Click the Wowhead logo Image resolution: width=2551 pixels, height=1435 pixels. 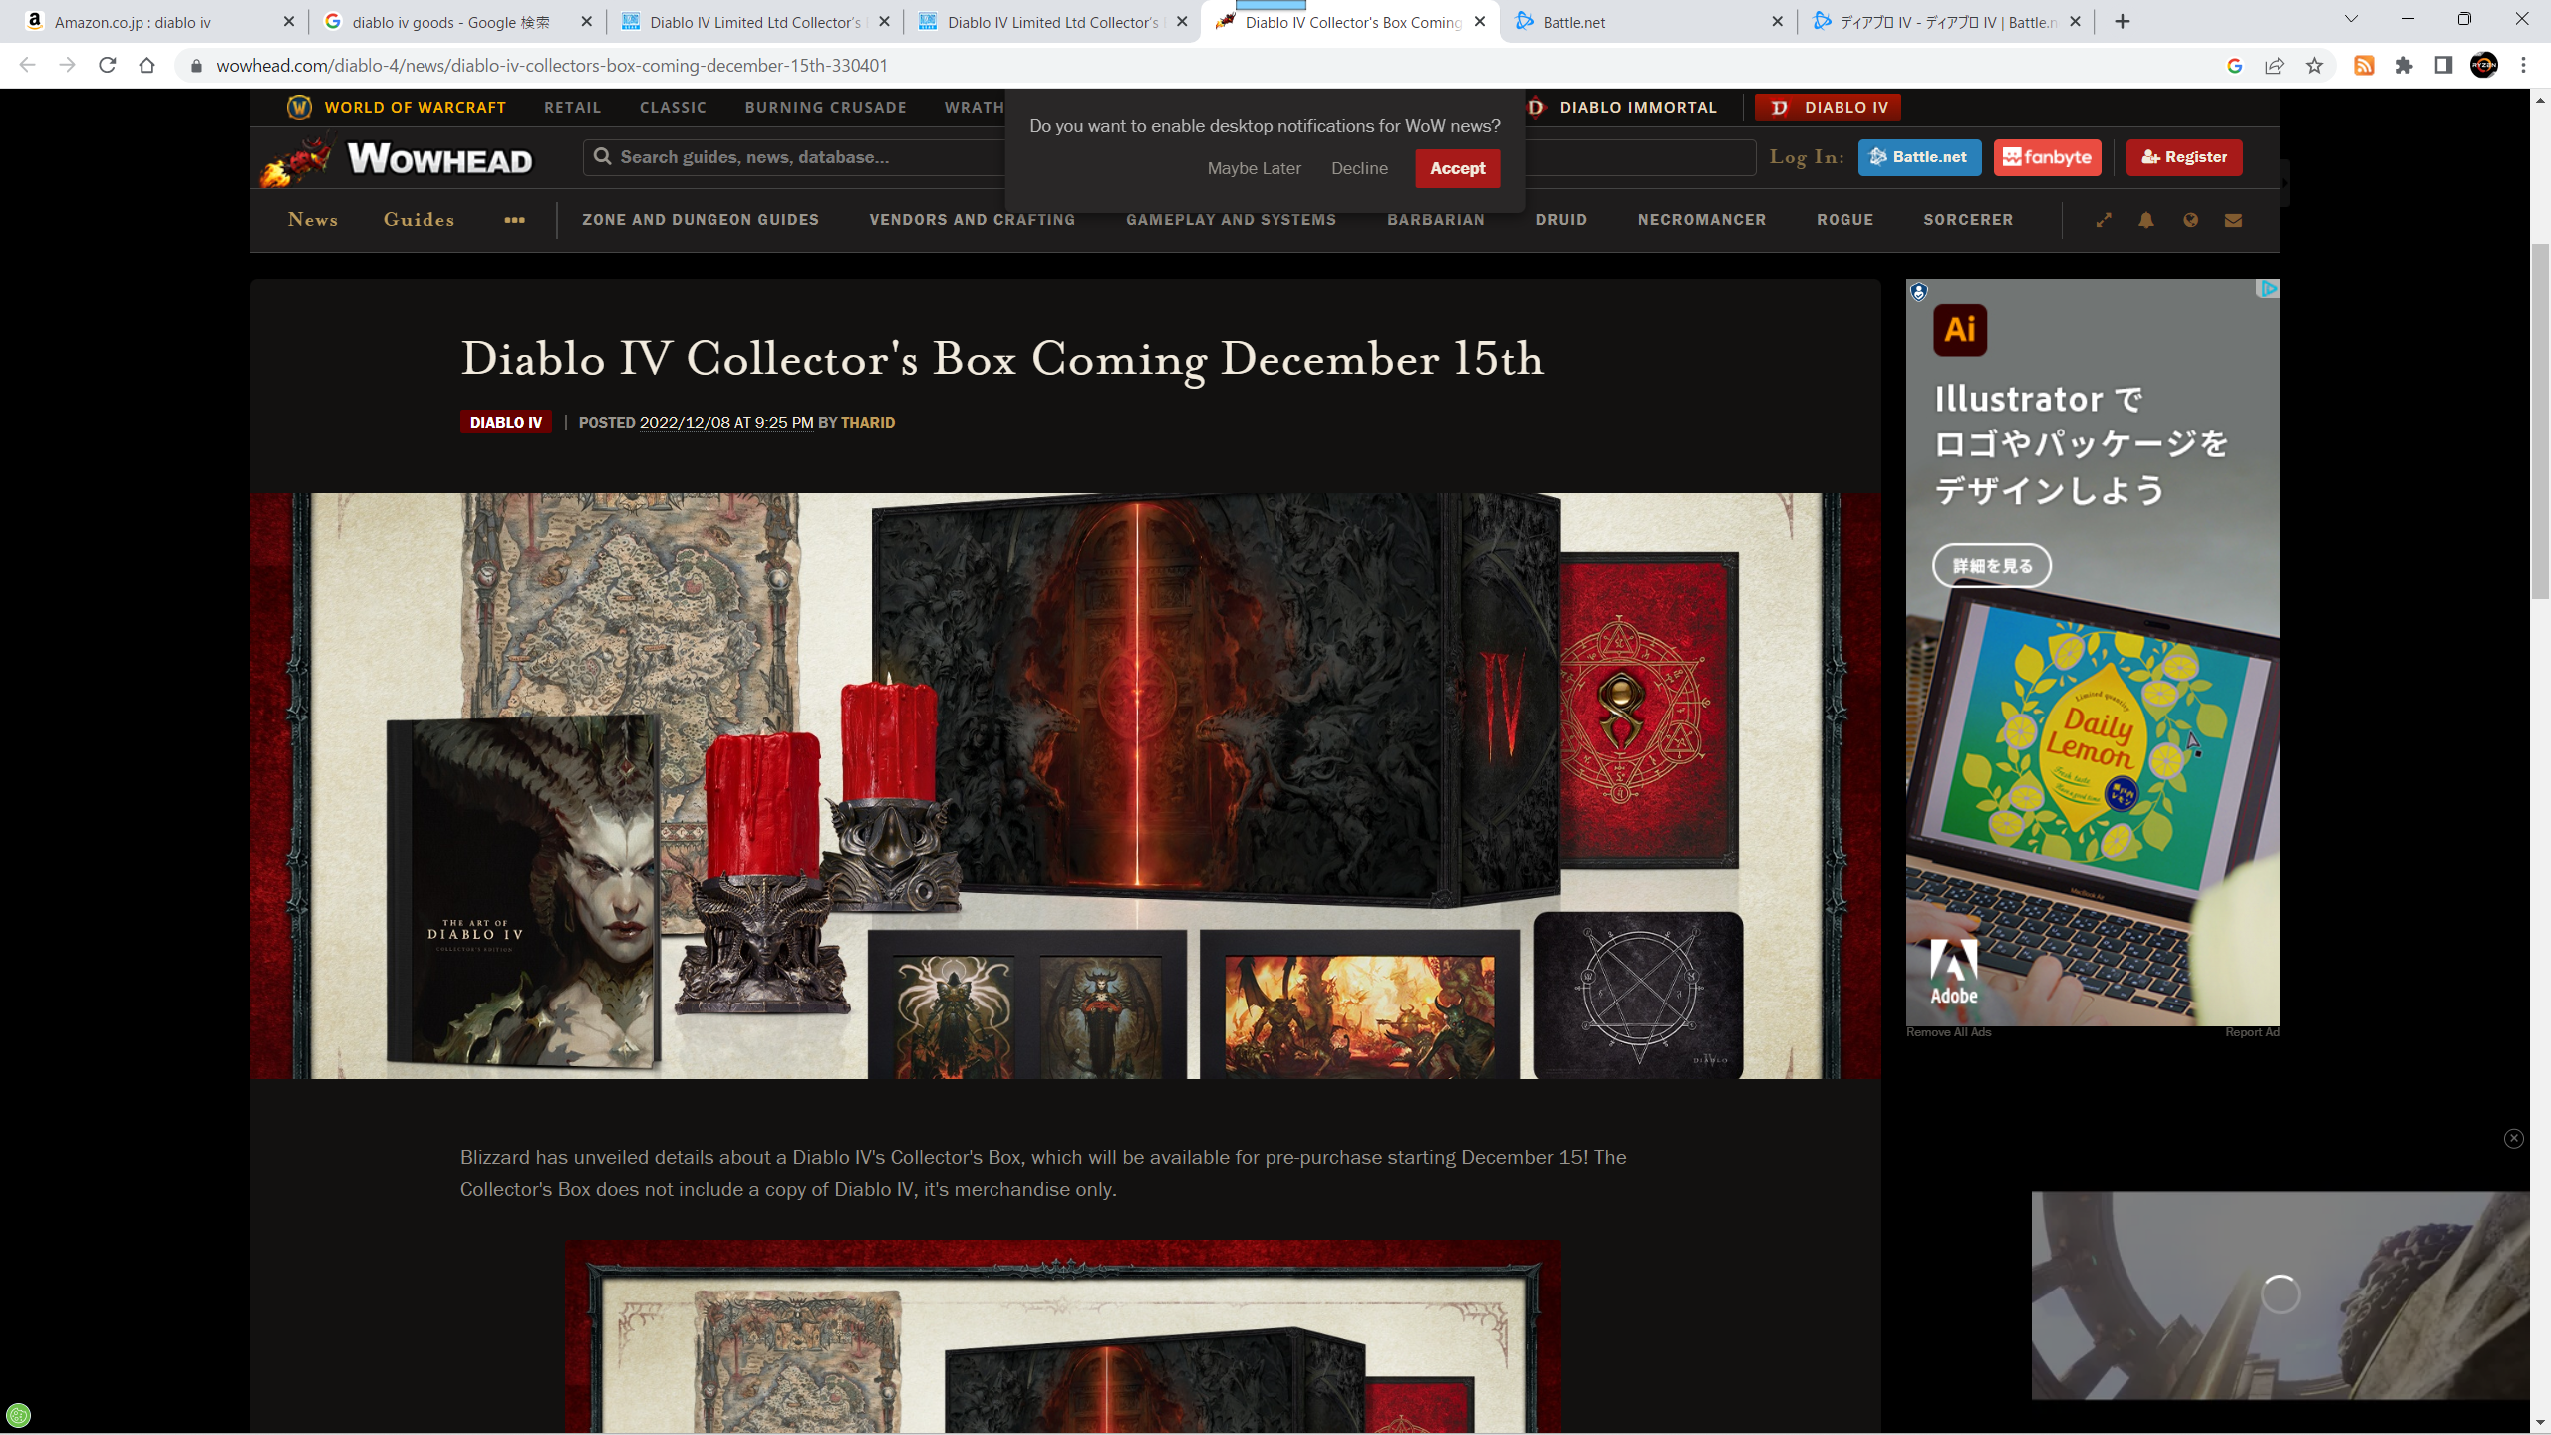tap(398, 158)
